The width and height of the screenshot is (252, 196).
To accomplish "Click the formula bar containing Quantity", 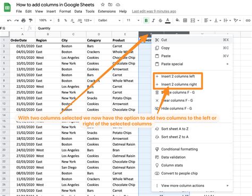I will pyautogui.click(x=144, y=28).
